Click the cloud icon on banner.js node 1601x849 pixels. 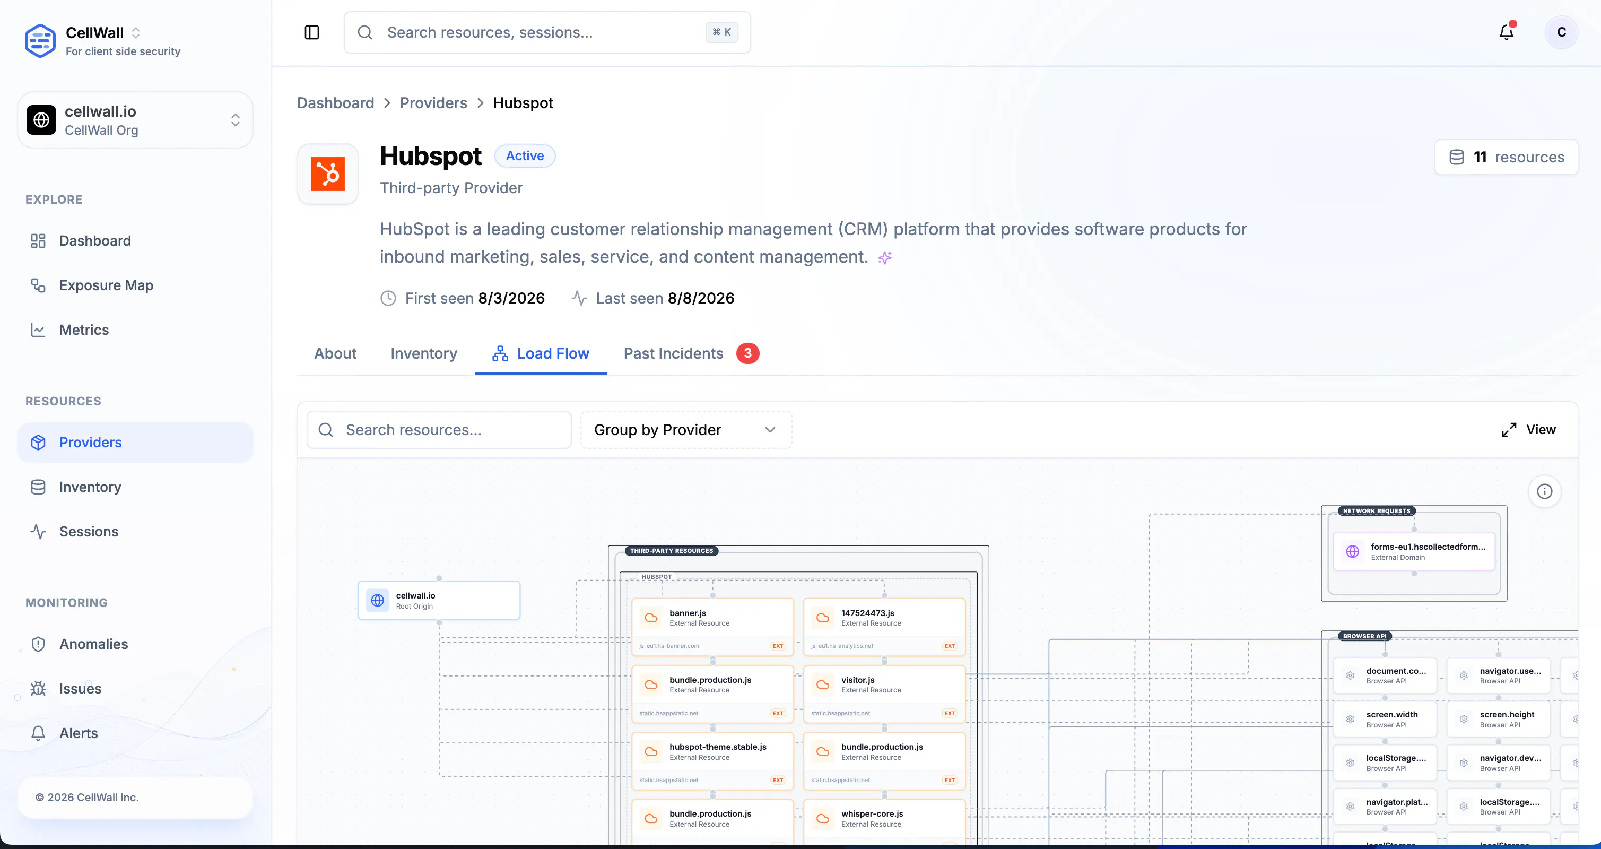651,618
